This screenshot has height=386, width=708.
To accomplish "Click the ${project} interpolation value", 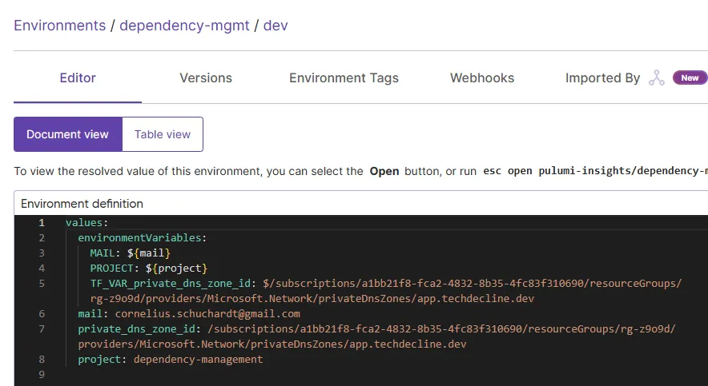I will pyautogui.click(x=176, y=268).
